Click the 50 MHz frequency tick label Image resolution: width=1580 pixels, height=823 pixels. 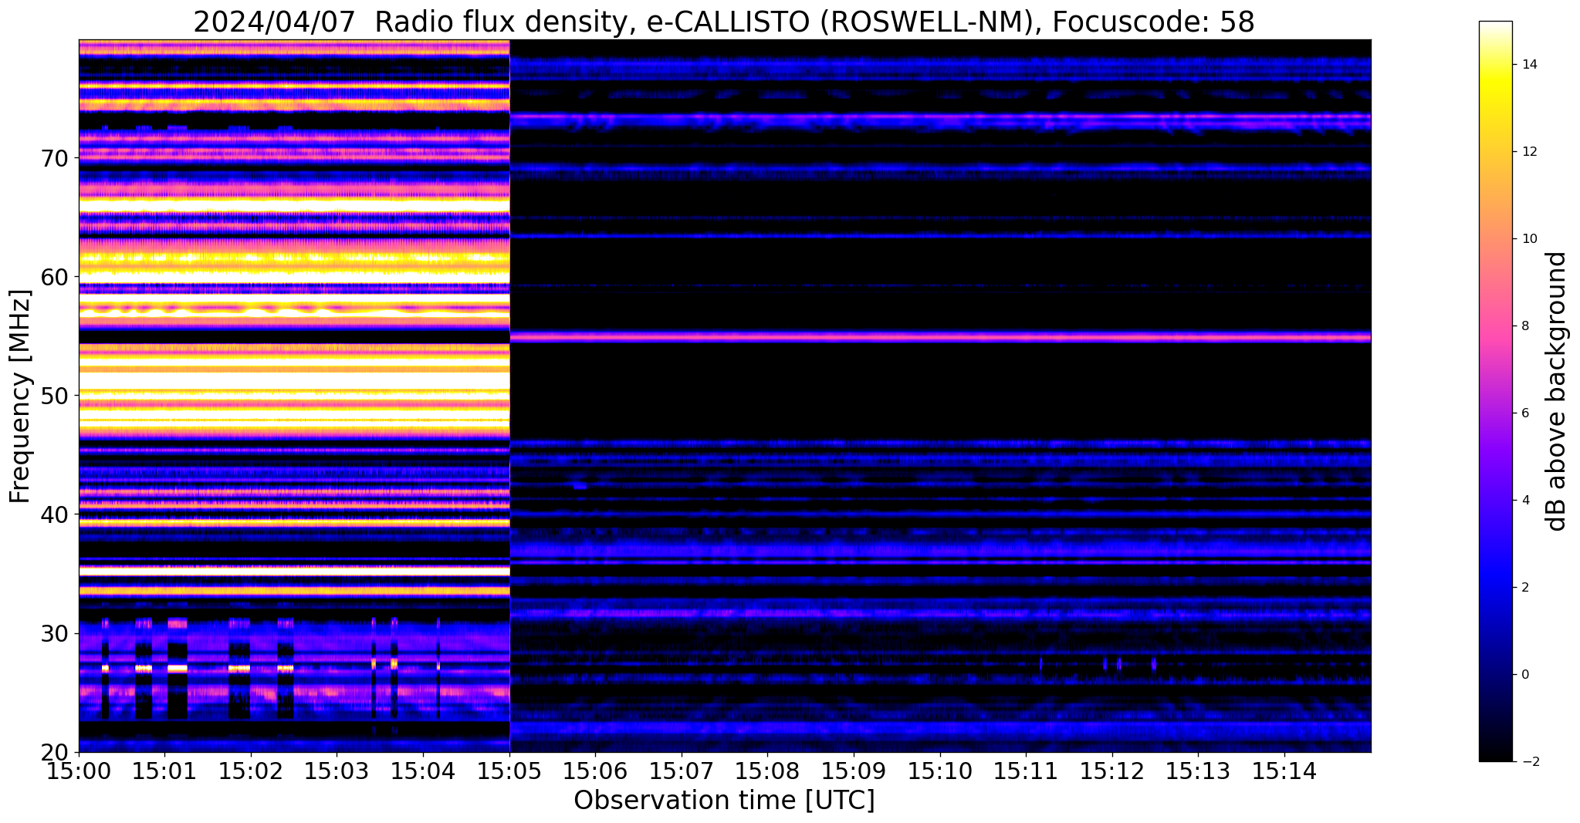point(55,395)
